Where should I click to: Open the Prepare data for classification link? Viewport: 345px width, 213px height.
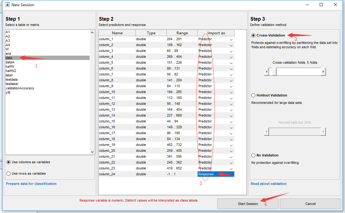point(31,184)
